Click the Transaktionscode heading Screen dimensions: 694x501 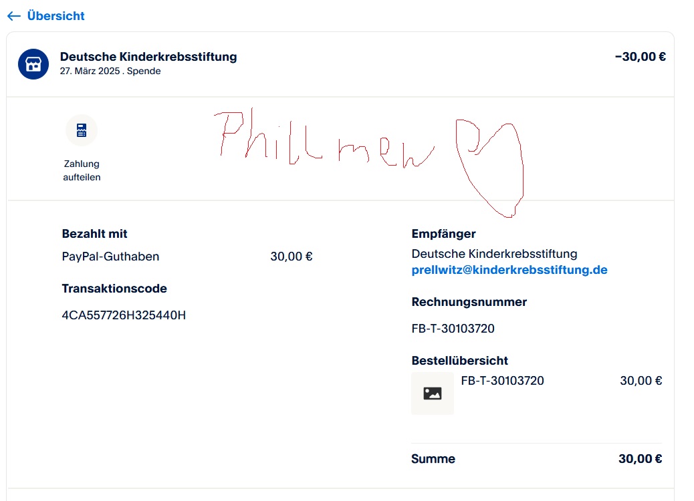pyautogui.click(x=114, y=289)
